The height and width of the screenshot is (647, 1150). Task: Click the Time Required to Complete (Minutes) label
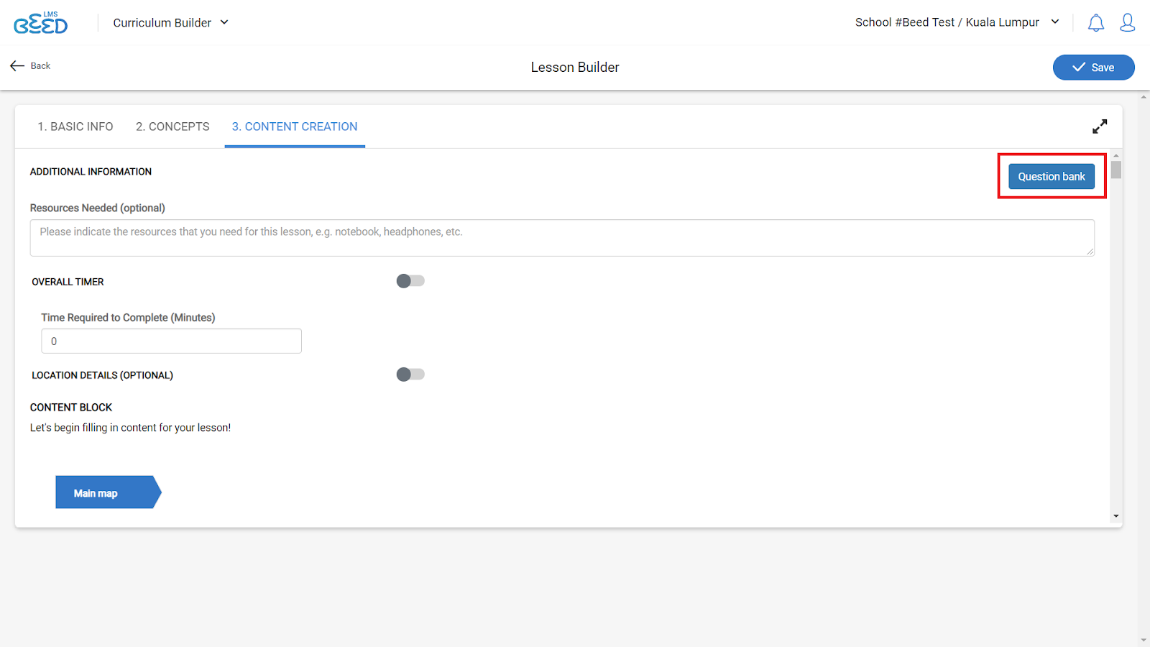point(128,318)
